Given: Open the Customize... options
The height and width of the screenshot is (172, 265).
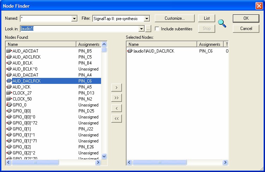Looking at the screenshot, I should pyautogui.click(x=175, y=18).
